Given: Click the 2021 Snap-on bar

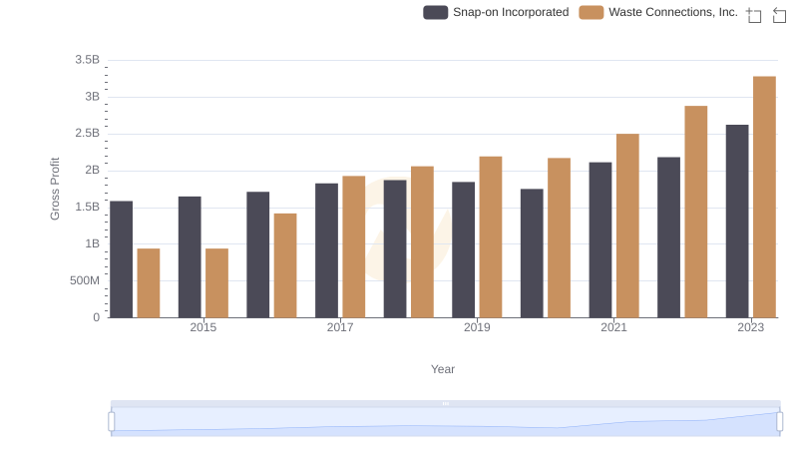Looking at the screenshot, I should pos(600,240).
